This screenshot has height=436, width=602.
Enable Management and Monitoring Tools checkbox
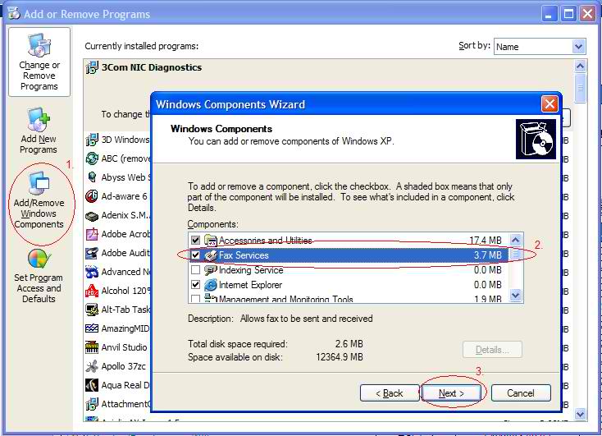click(x=195, y=299)
